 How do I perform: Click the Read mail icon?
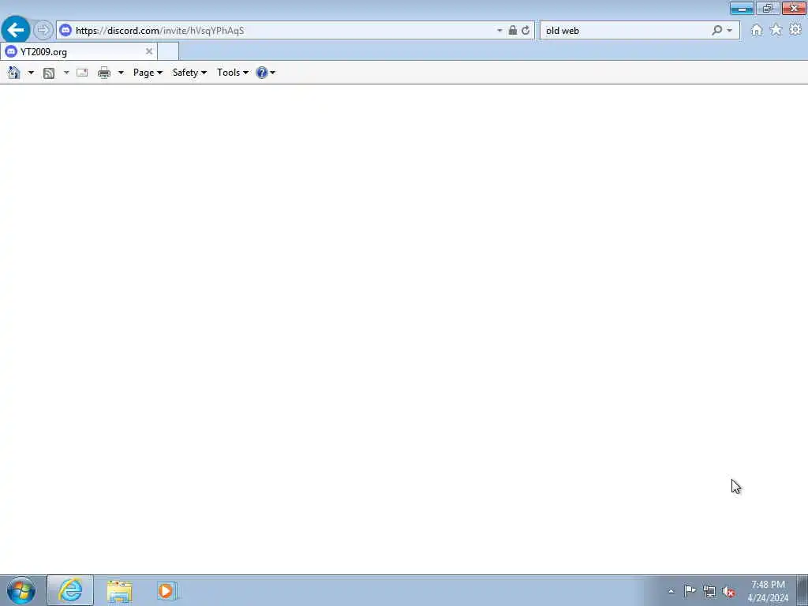(82, 73)
